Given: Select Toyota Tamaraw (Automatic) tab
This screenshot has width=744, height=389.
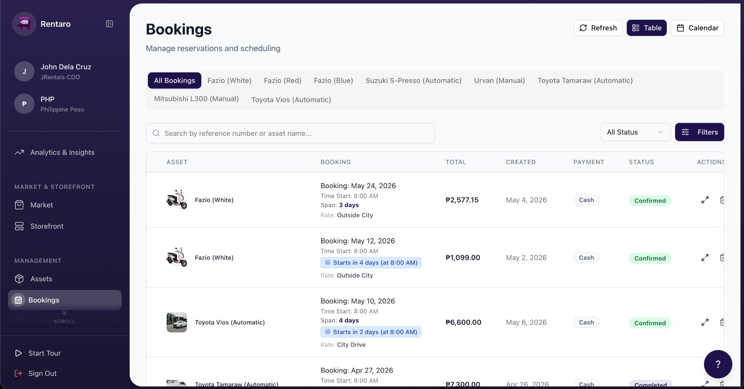Looking at the screenshot, I should click(585, 81).
